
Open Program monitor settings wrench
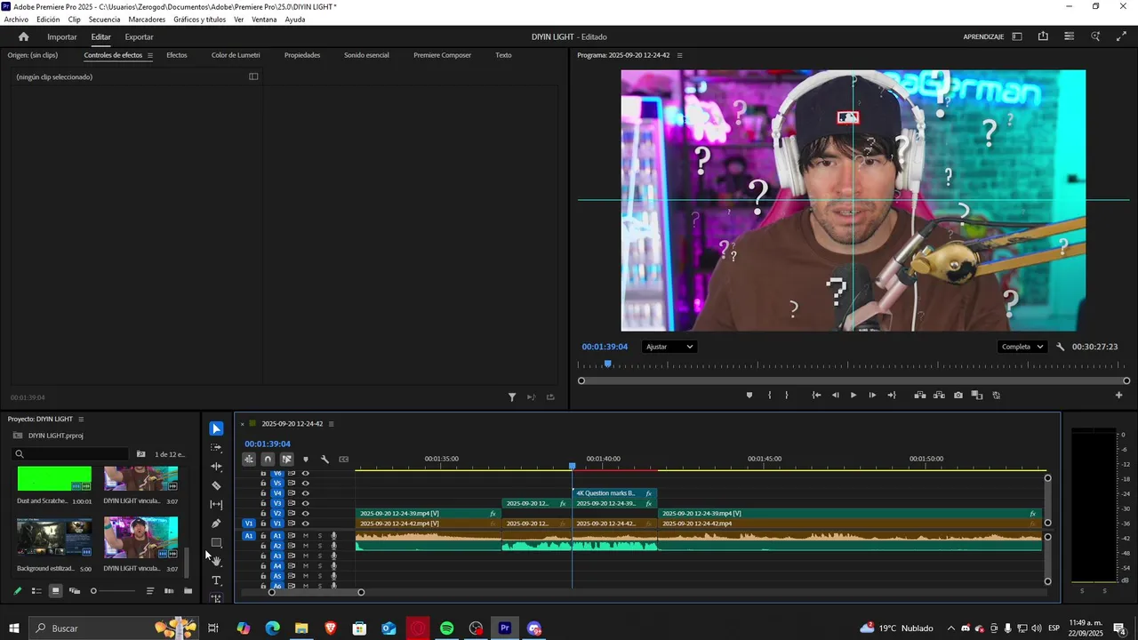[1061, 347]
